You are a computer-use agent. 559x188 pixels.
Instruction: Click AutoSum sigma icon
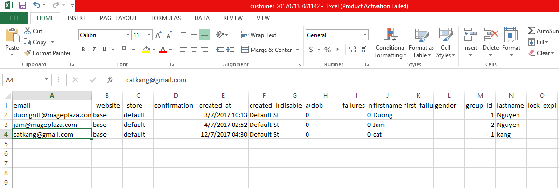pyautogui.click(x=531, y=31)
